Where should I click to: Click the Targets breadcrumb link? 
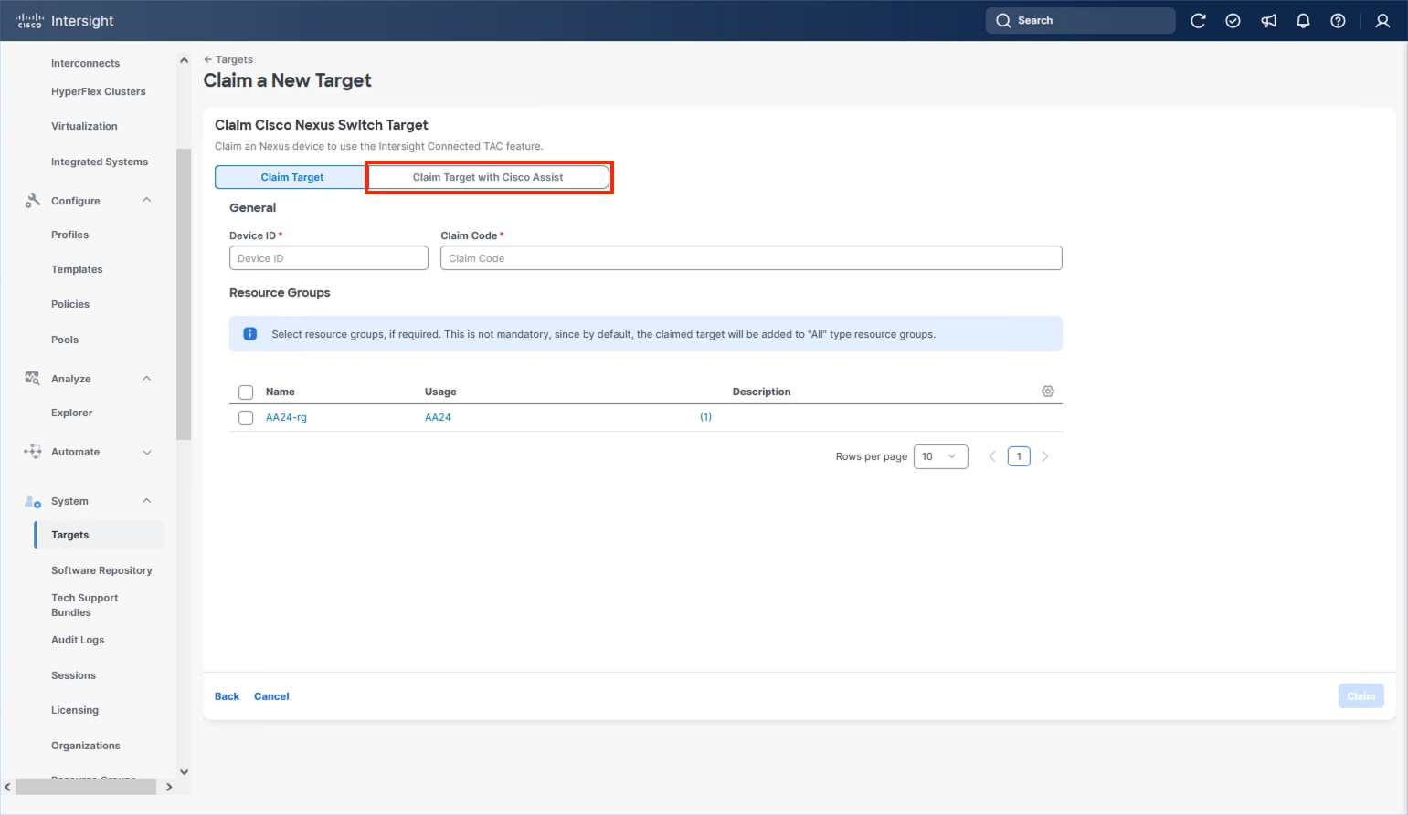coord(235,59)
